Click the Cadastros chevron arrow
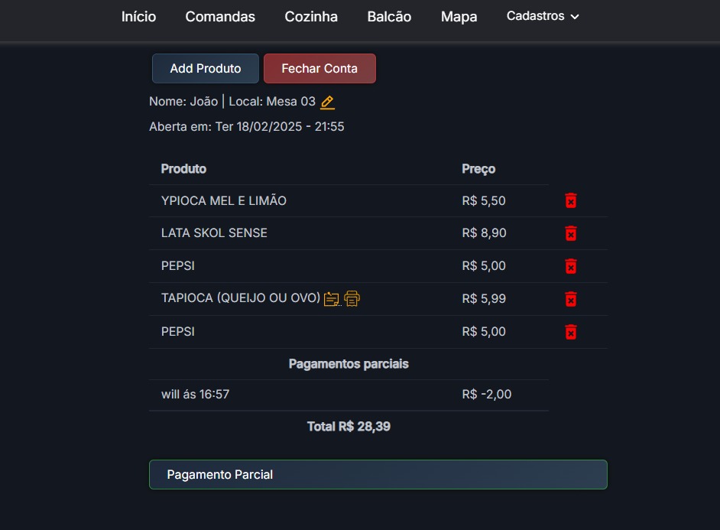 click(574, 16)
